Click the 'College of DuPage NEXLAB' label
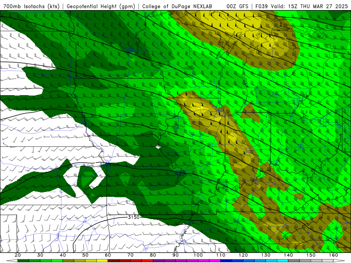 177,6
